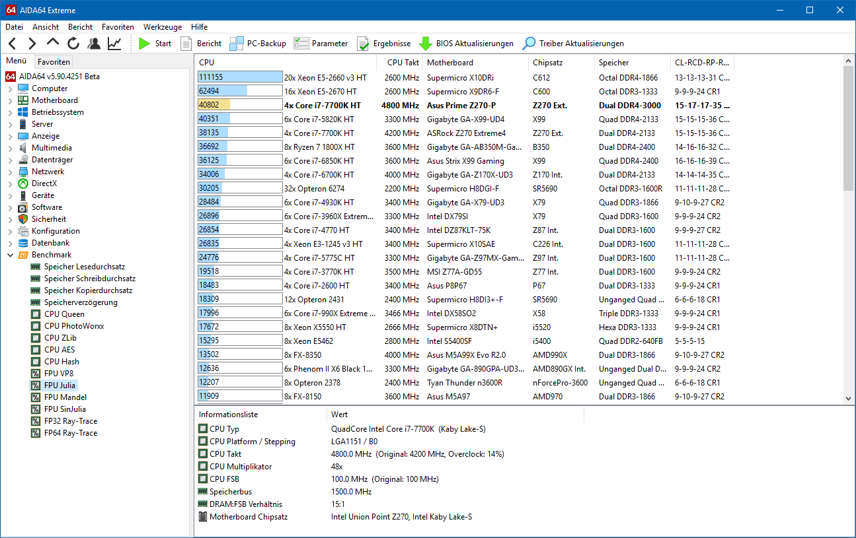Open the Hilfe menu

[x=199, y=27]
